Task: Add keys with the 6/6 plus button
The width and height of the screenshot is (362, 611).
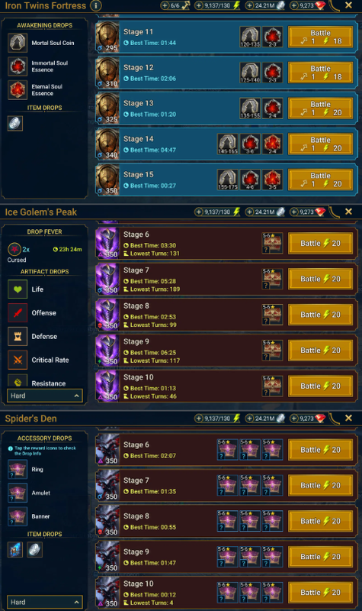Action: [165, 5]
